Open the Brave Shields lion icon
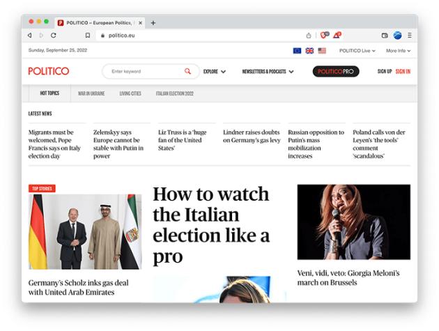439x331 pixels. click(325, 35)
